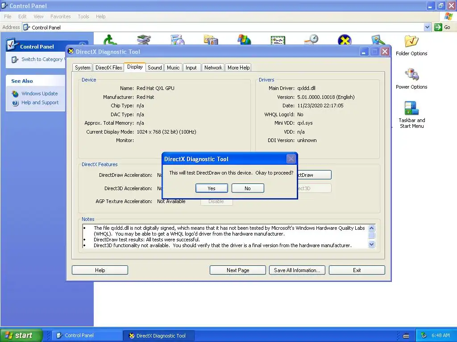Click the Notes scrollbar up arrow

pos(372,228)
